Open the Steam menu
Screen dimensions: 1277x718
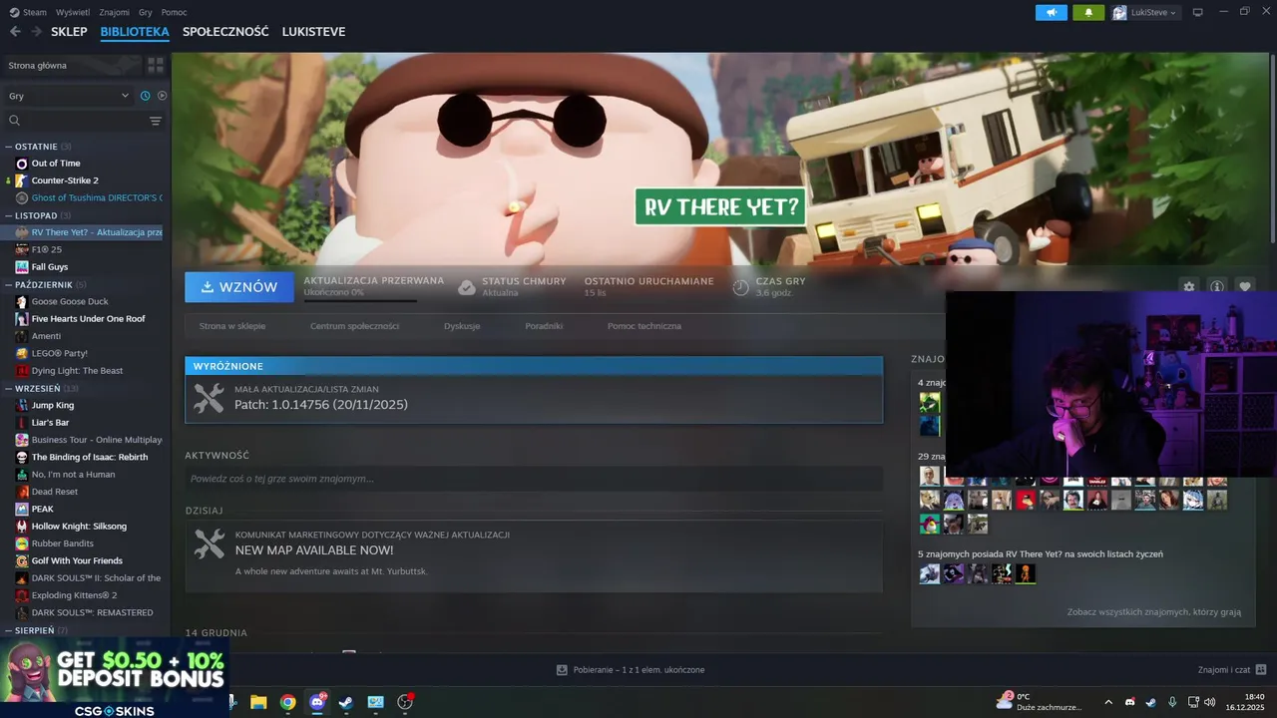pyautogui.click(x=28, y=12)
